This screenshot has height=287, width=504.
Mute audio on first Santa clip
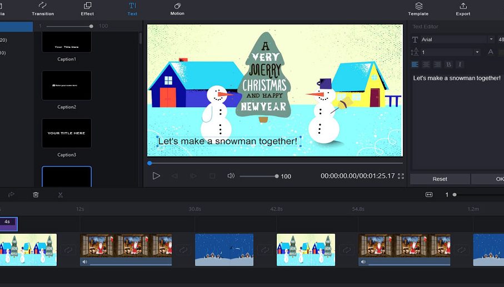85,262
